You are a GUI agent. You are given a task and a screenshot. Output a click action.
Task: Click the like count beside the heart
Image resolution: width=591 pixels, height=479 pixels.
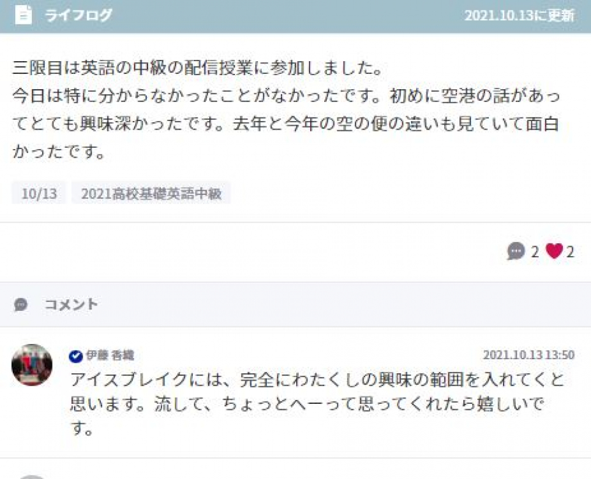tap(570, 252)
